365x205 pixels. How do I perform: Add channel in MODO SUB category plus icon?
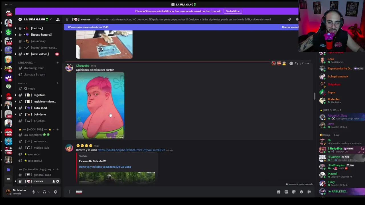tap(57, 130)
